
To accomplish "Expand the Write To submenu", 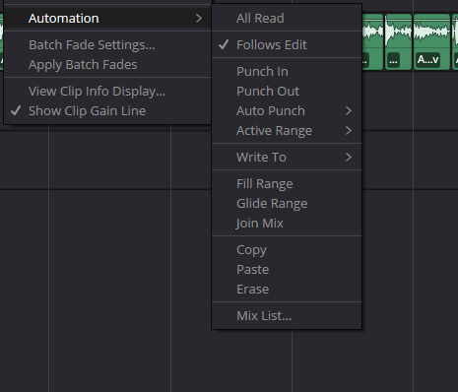I will [287, 158].
